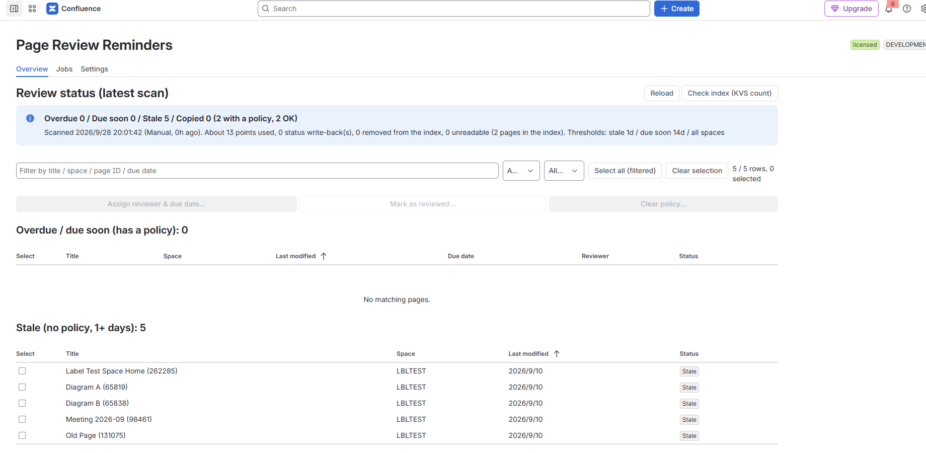Click the Stale status badge for Old Page
This screenshot has width=926, height=453.
click(x=689, y=436)
